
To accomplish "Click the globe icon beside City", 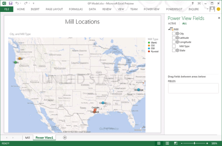I will (x=177, y=34).
